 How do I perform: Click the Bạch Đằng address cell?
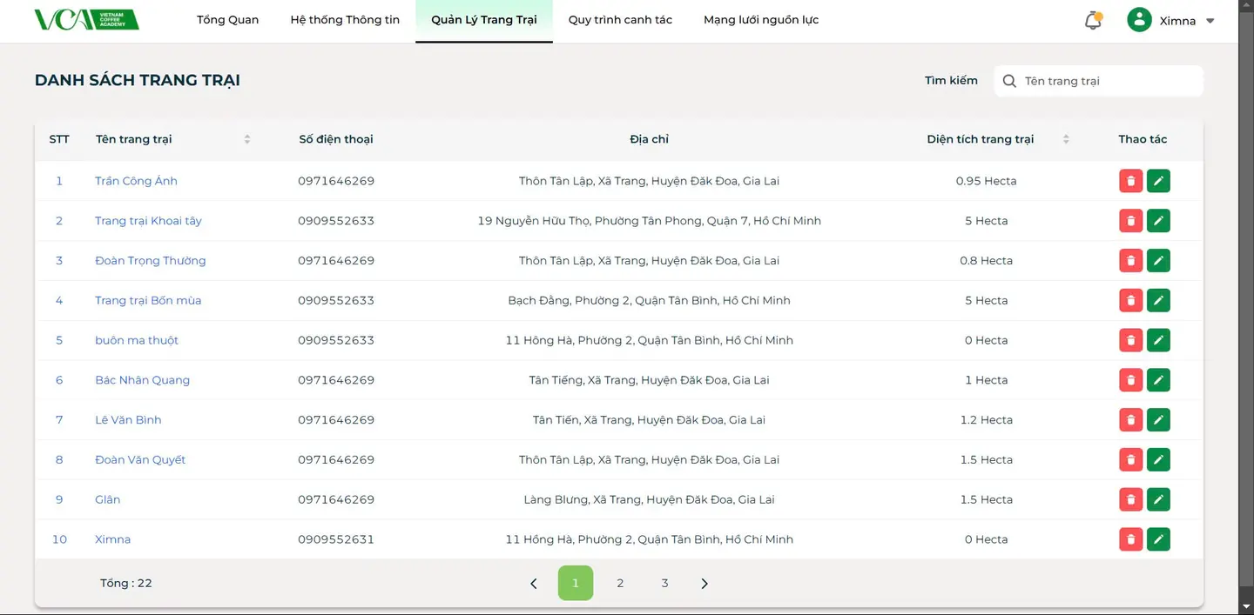pos(650,301)
